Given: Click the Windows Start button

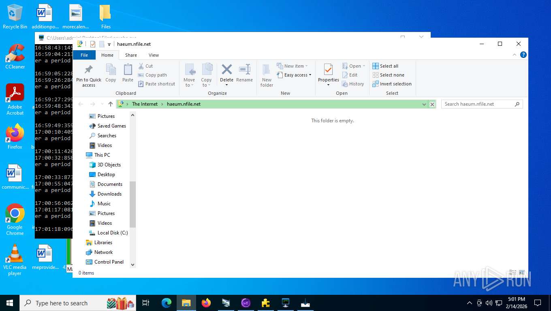Looking at the screenshot, I should click(x=10, y=303).
